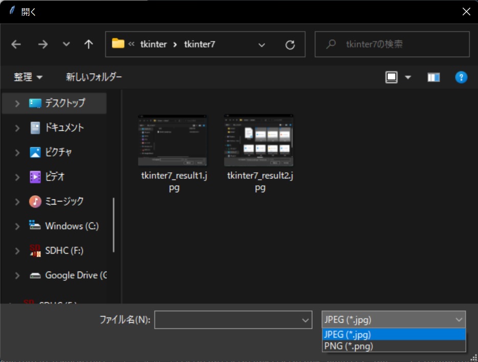The height and width of the screenshot is (362, 478).
Task: Open help via the blue question mark
Action: [x=460, y=77]
